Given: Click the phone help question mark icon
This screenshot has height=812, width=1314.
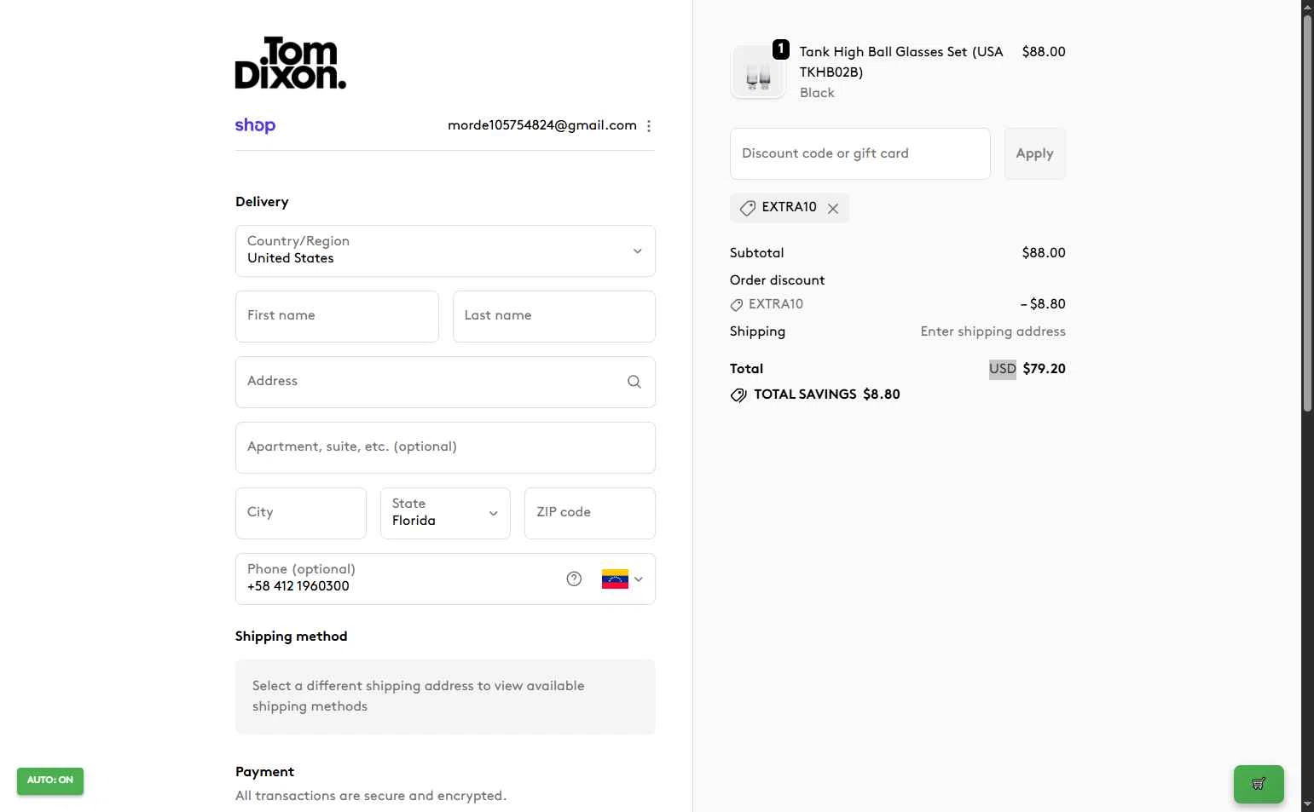Looking at the screenshot, I should point(574,579).
